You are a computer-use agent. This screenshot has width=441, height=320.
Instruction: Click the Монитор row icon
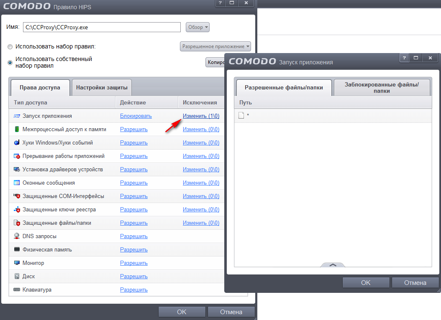[17, 263]
